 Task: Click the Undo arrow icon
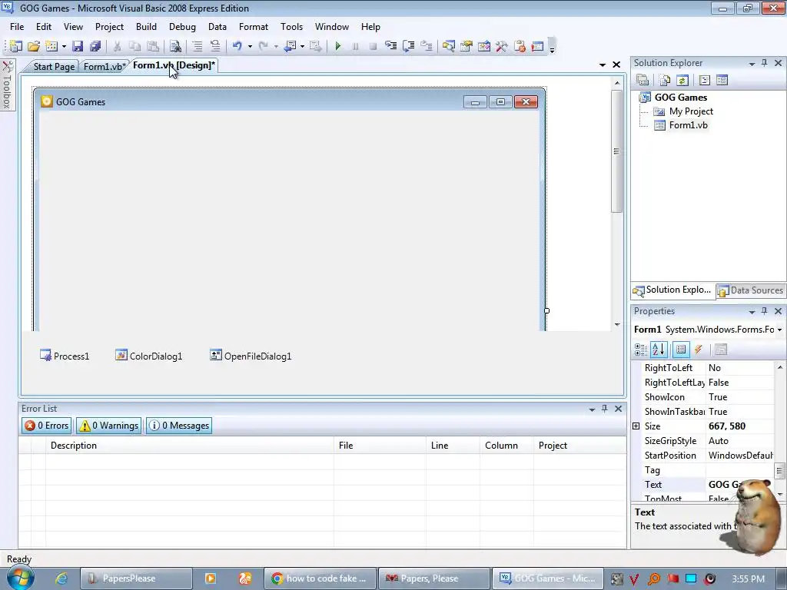(237, 46)
